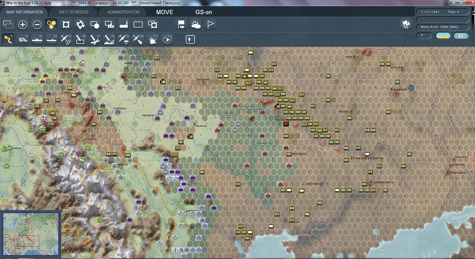Click the Belgorod city label

point(397,68)
